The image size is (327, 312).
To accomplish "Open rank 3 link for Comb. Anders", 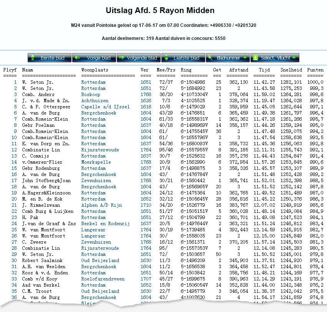I will (15, 95).
